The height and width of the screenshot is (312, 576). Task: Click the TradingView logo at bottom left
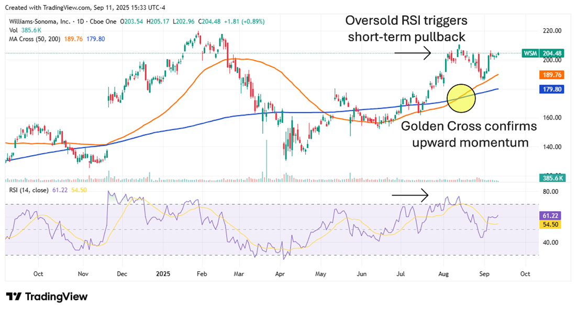[47, 296]
